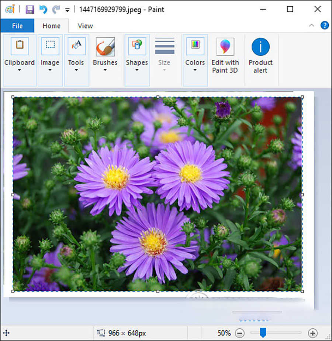Open the Product alert info icon

click(x=260, y=47)
